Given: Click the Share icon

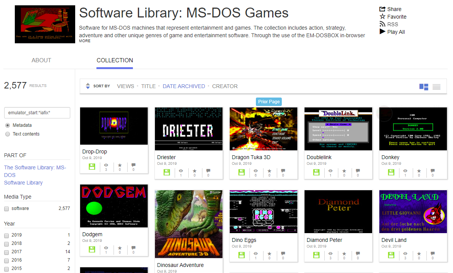Looking at the screenshot, I should tap(382, 9).
